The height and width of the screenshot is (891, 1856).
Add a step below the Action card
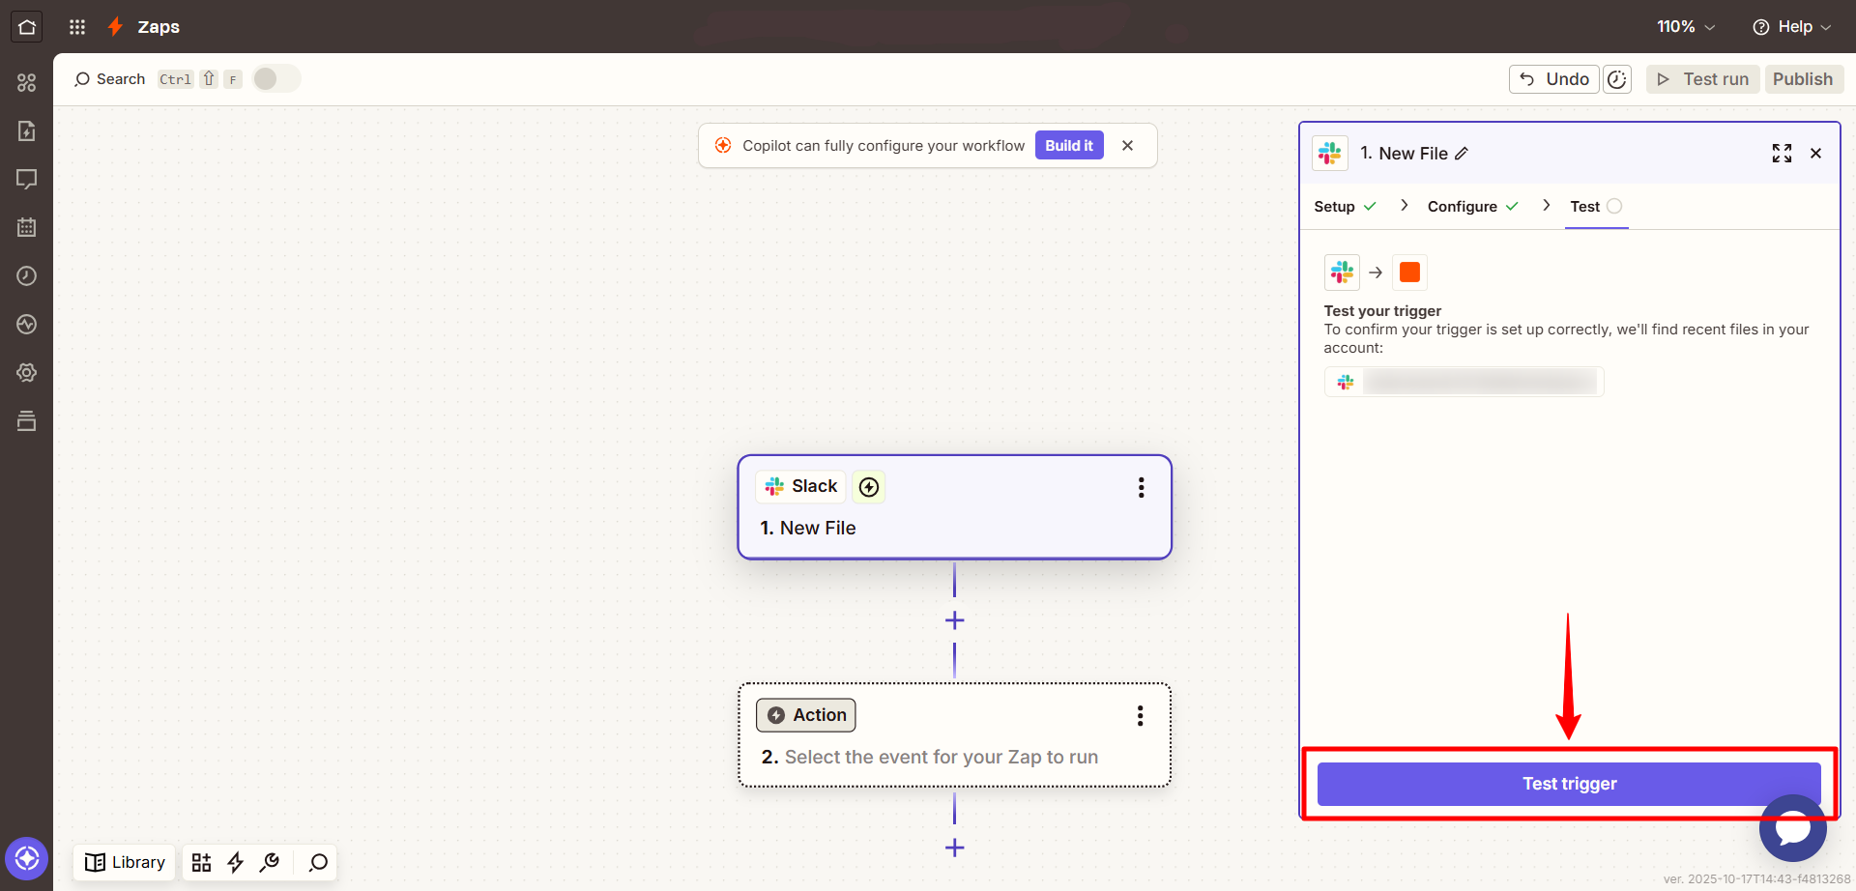954,848
